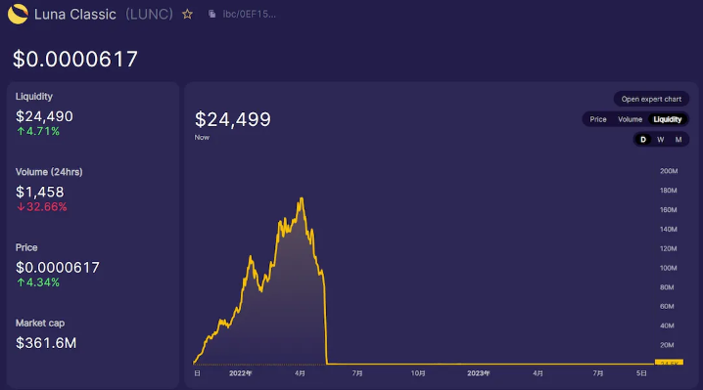The image size is (703, 390).
Task: Copy the ibc denom using copy icon
Action: coord(212,15)
